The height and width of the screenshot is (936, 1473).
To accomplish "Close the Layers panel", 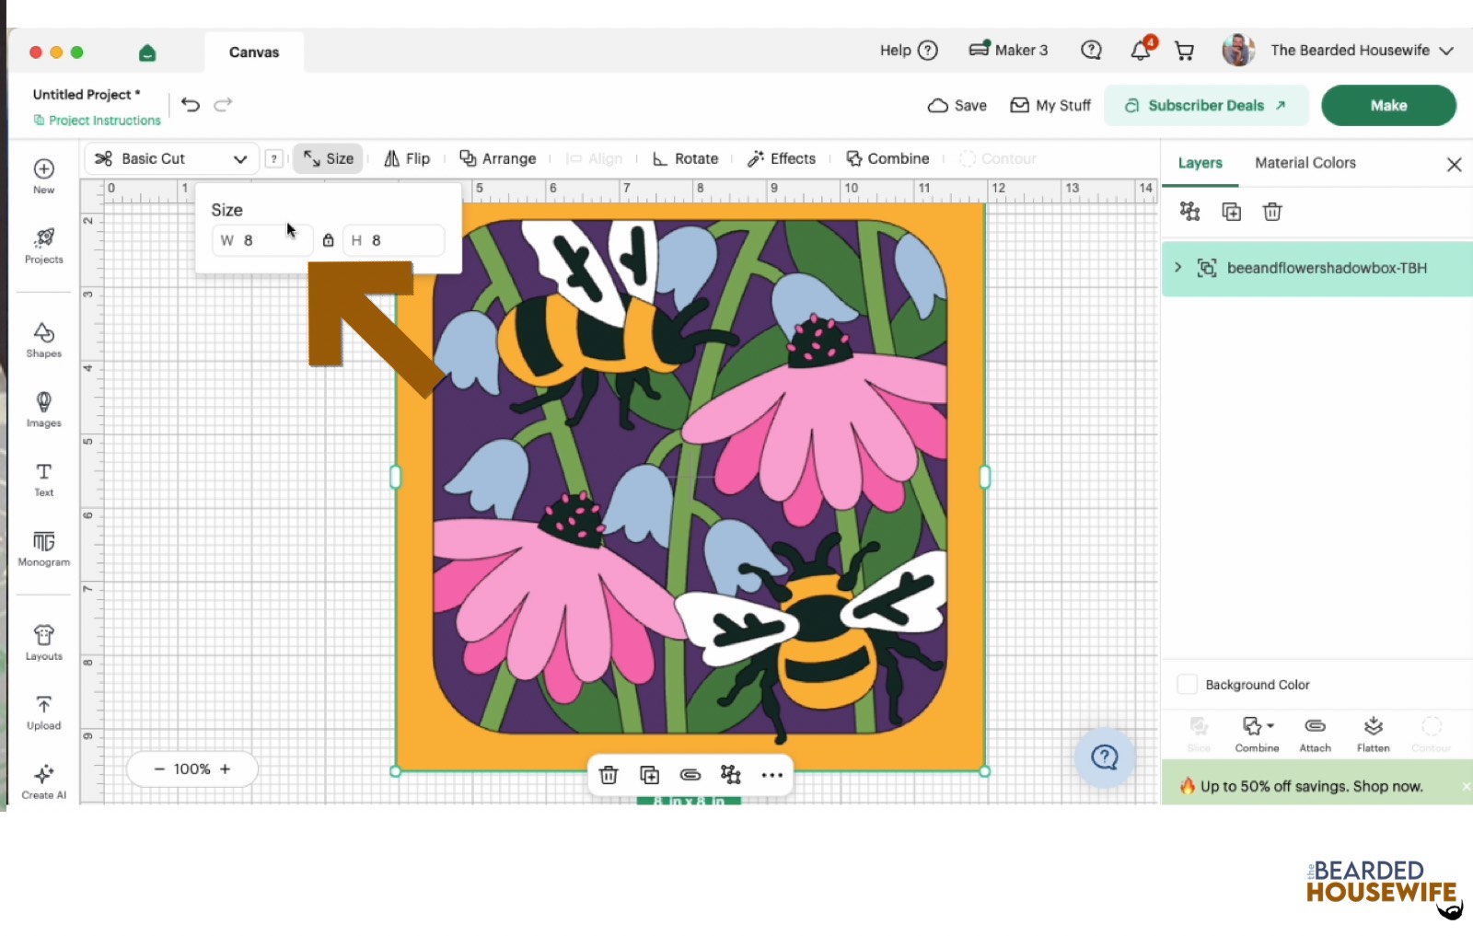I will (1455, 164).
